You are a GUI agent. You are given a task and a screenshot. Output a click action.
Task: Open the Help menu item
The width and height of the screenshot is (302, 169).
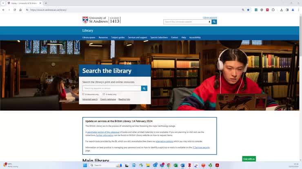[x=184, y=37]
